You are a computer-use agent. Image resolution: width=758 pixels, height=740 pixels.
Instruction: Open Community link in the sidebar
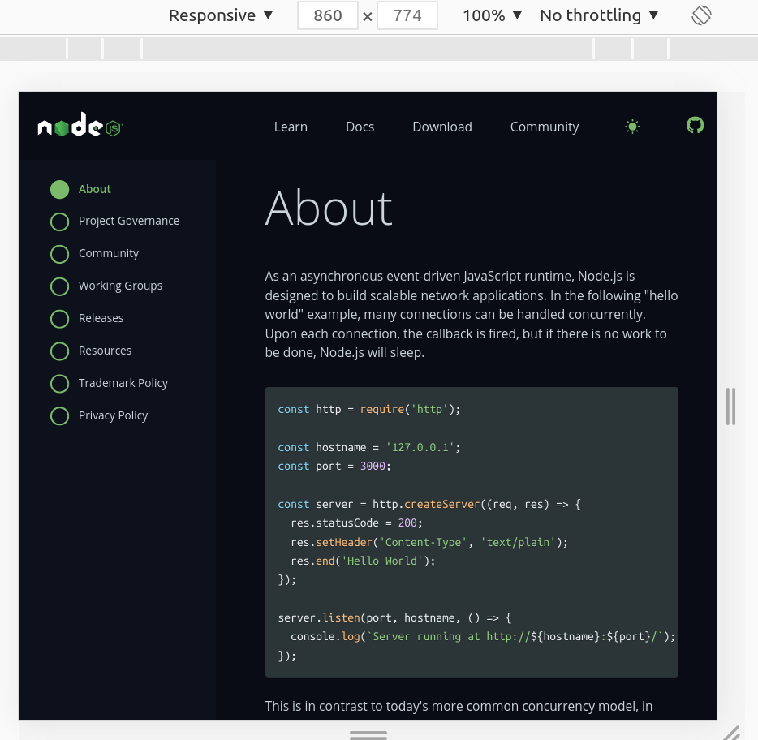click(108, 253)
